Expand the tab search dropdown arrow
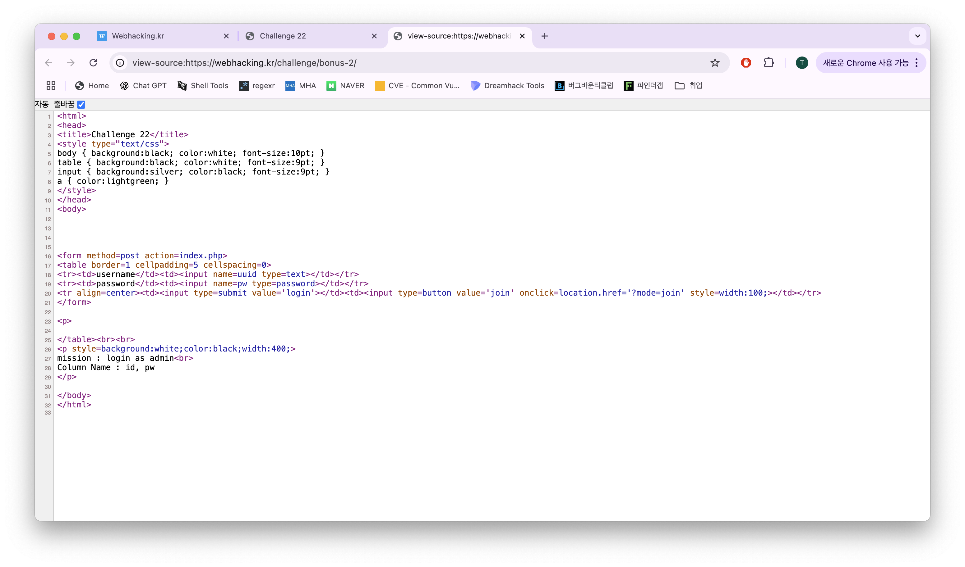Screen dimensions: 965x567 tap(917, 36)
